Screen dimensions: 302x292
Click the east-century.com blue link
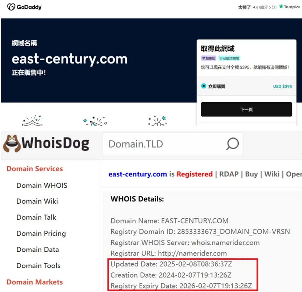pyautogui.click(x=138, y=174)
